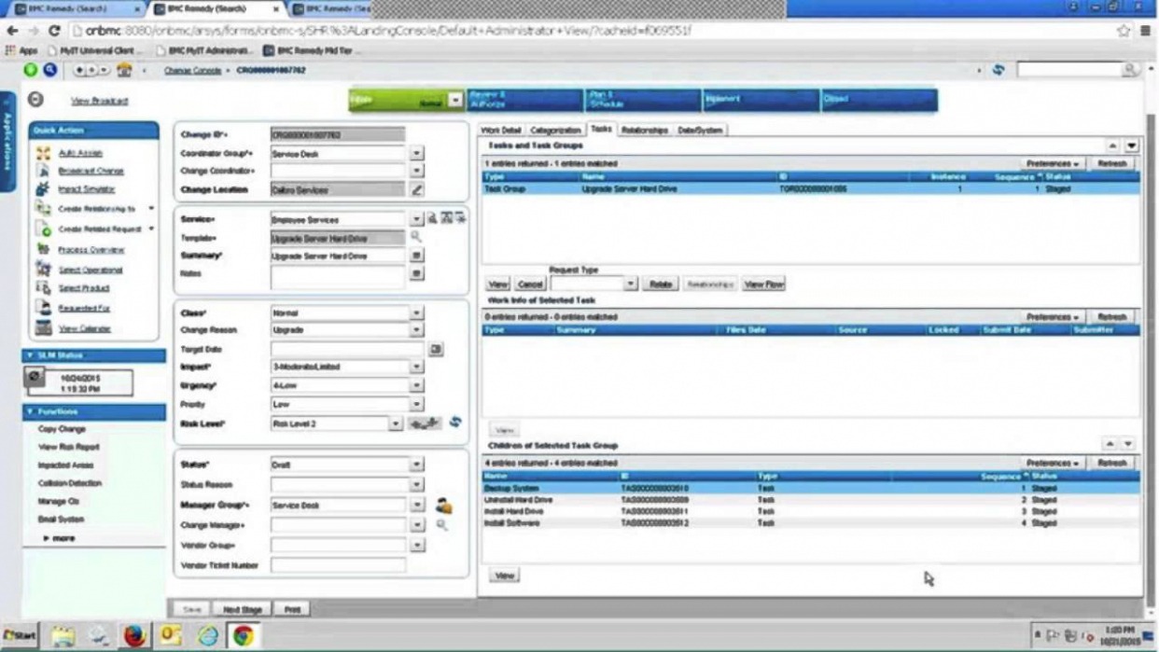Open the Urgency dropdown
Image resolution: width=1159 pixels, height=652 pixels.
pyautogui.click(x=417, y=385)
